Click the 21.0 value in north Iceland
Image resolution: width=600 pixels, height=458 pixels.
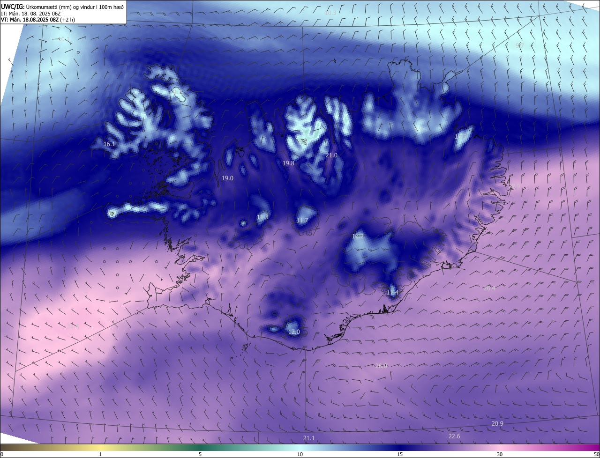(x=331, y=155)
